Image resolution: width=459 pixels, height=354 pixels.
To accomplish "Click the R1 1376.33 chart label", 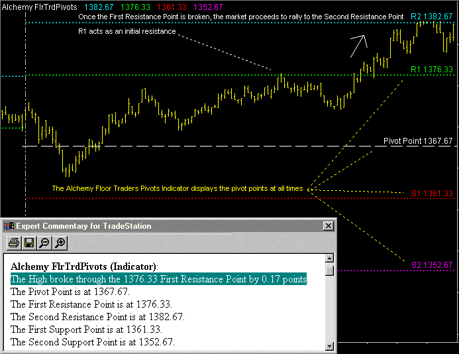I will [431, 70].
